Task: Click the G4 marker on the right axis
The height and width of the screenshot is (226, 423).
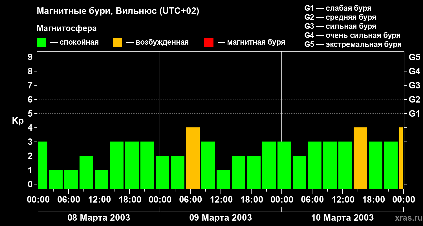Action: tap(414, 71)
